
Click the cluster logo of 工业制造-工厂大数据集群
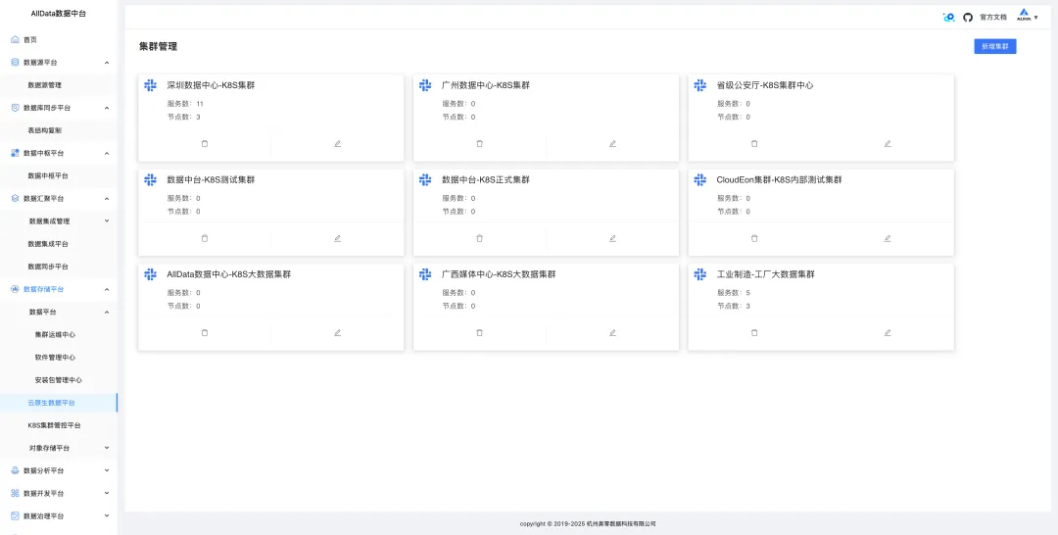[x=700, y=274]
